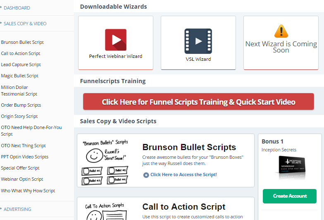Select Webinar Optin Script in sidebar
324x220 pixels.
point(22,179)
